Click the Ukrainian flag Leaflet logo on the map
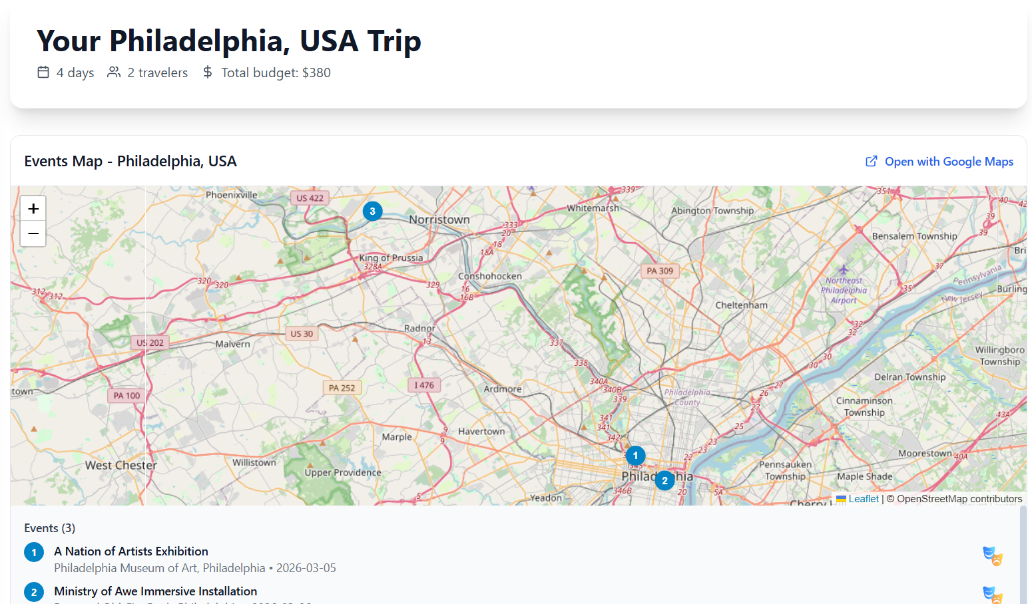 pos(843,498)
